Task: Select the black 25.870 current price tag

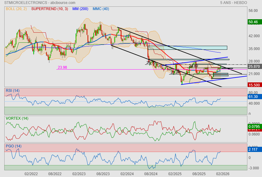Action: point(254,67)
